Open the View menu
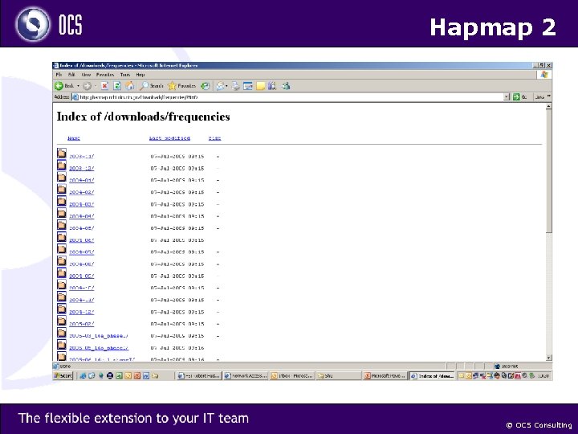 86,75
